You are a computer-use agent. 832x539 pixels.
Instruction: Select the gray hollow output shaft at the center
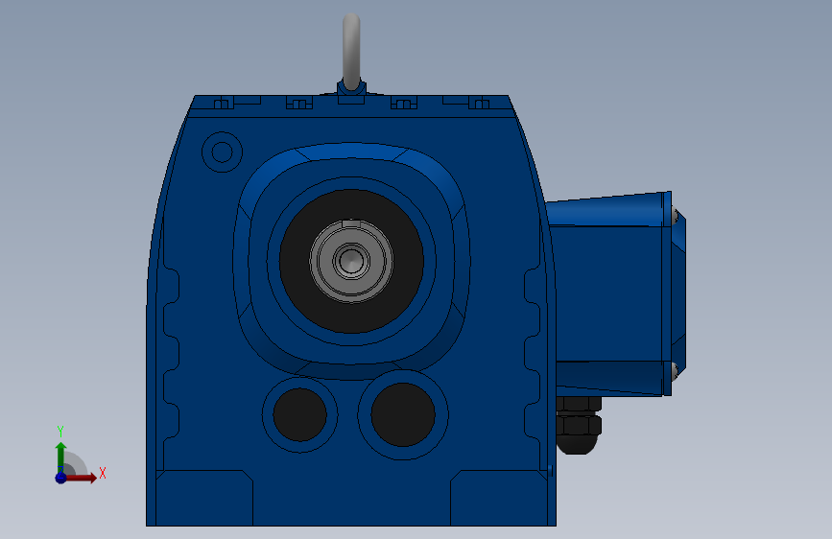(x=351, y=261)
